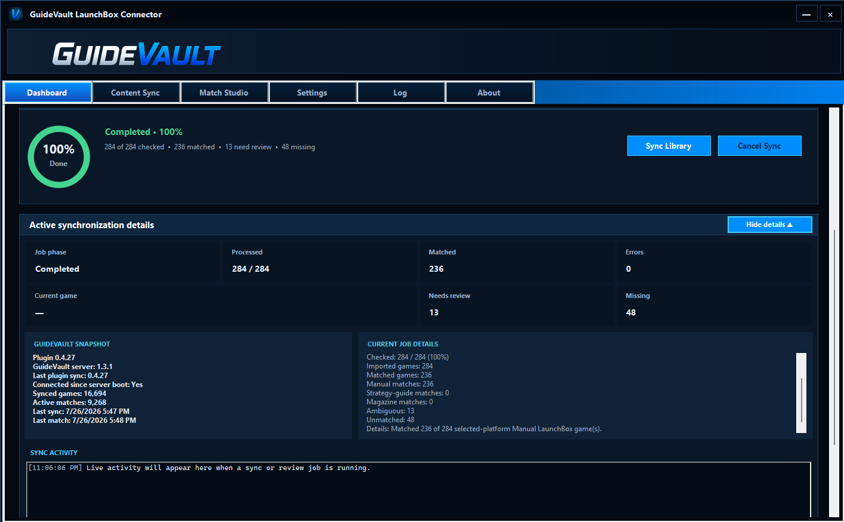Click the Errors value '0'
Screen dimensions: 844x522
point(629,269)
